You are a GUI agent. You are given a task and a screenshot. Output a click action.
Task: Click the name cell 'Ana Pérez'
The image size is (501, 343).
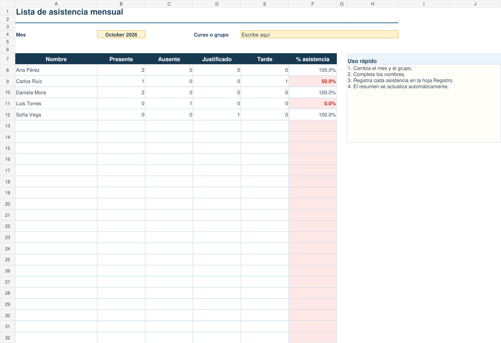point(56,70)
